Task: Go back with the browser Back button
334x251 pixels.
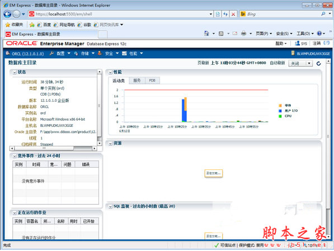Action: (7, 14)
